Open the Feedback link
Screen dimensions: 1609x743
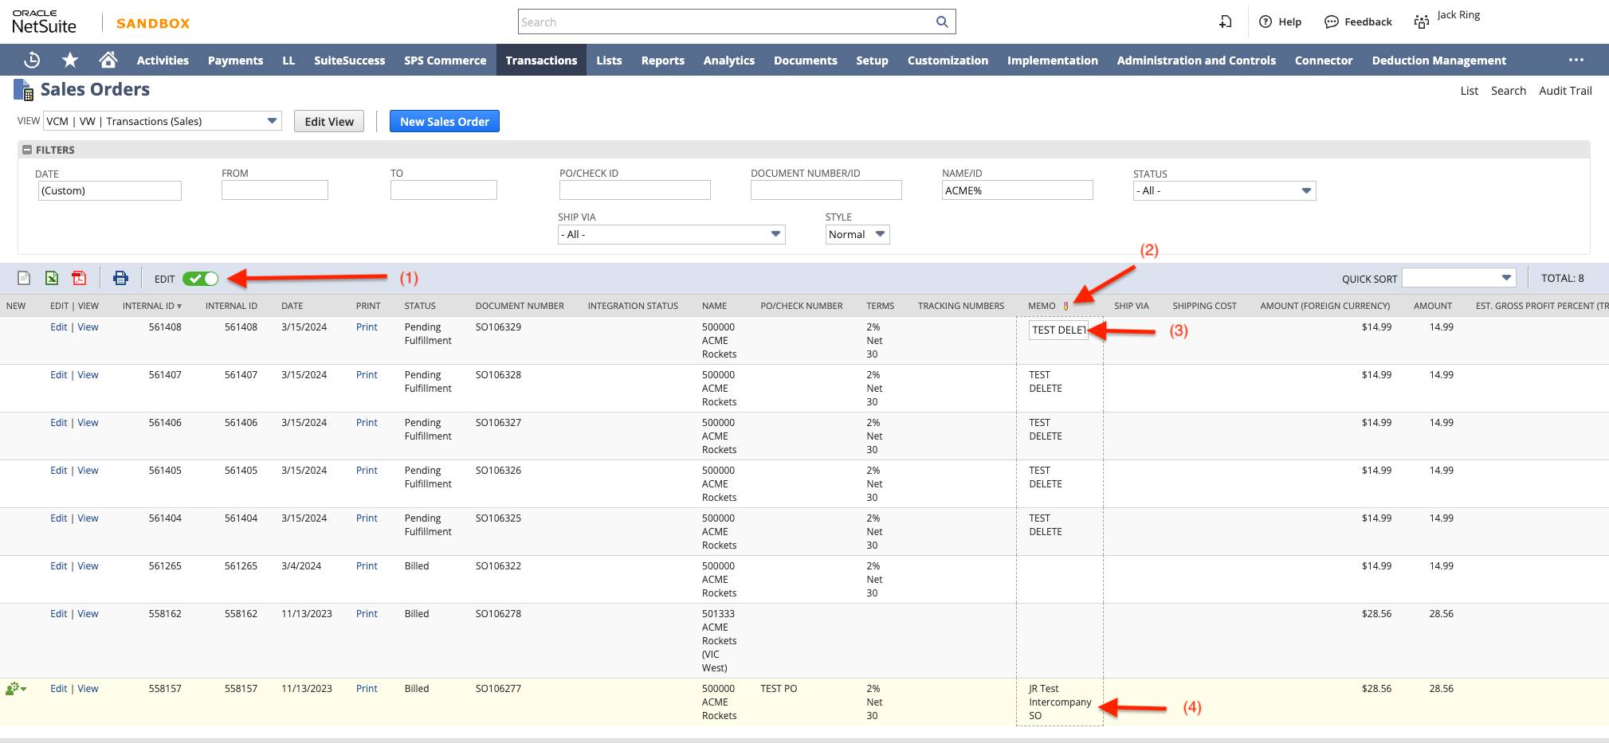tap(1358, 22)
